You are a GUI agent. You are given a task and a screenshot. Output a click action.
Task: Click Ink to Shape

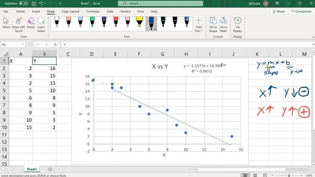[x=213, y=25]
